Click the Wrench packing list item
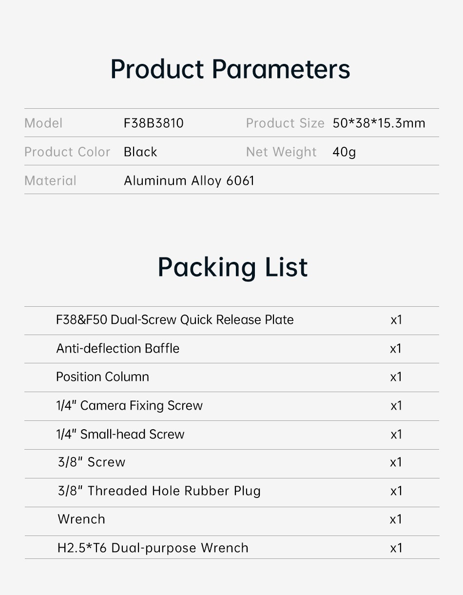 click(81, 519)
